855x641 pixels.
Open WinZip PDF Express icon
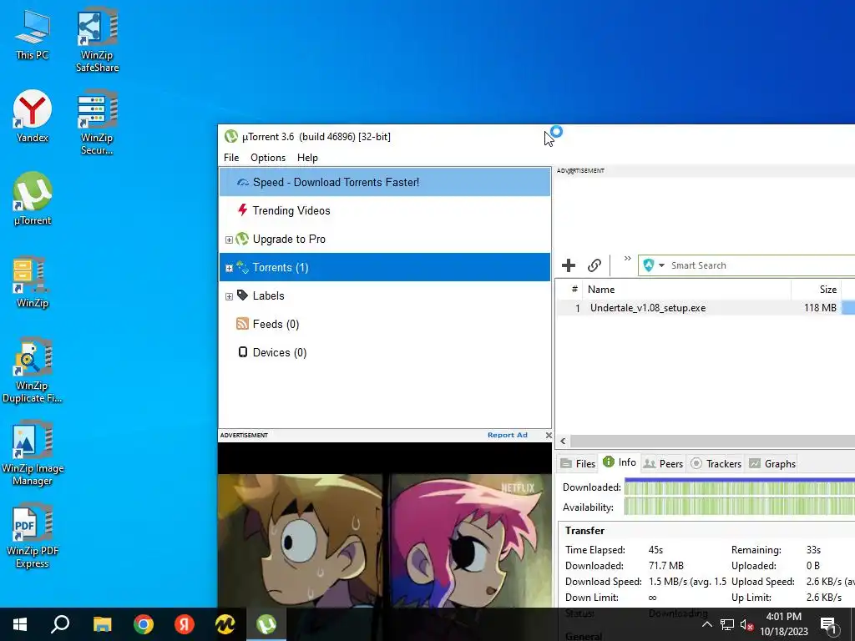click(x=33, y=536)
